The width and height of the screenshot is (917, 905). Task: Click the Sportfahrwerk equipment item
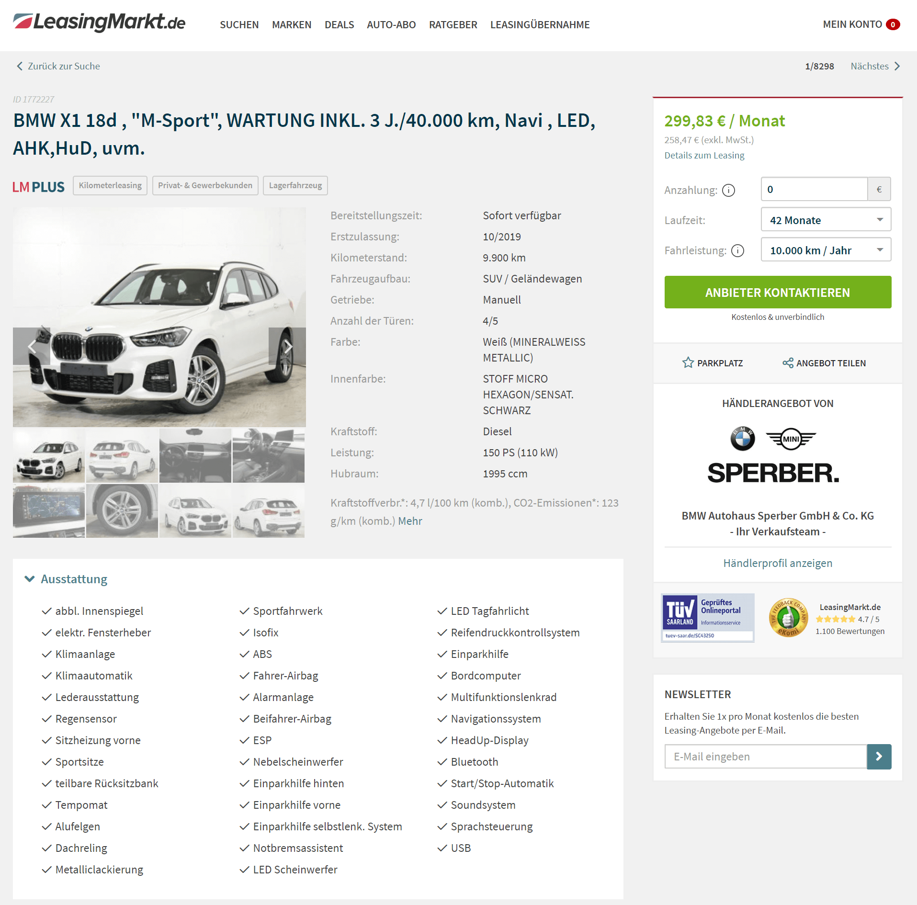pyautogui.click(x=288, y=611)
